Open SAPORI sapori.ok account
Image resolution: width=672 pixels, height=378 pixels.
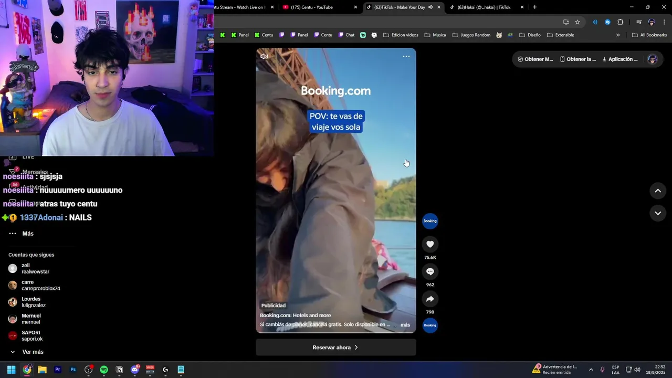point(35,335)
